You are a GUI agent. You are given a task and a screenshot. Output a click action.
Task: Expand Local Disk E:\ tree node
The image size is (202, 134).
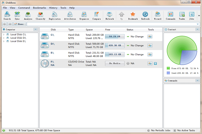(x=4, y=41)
